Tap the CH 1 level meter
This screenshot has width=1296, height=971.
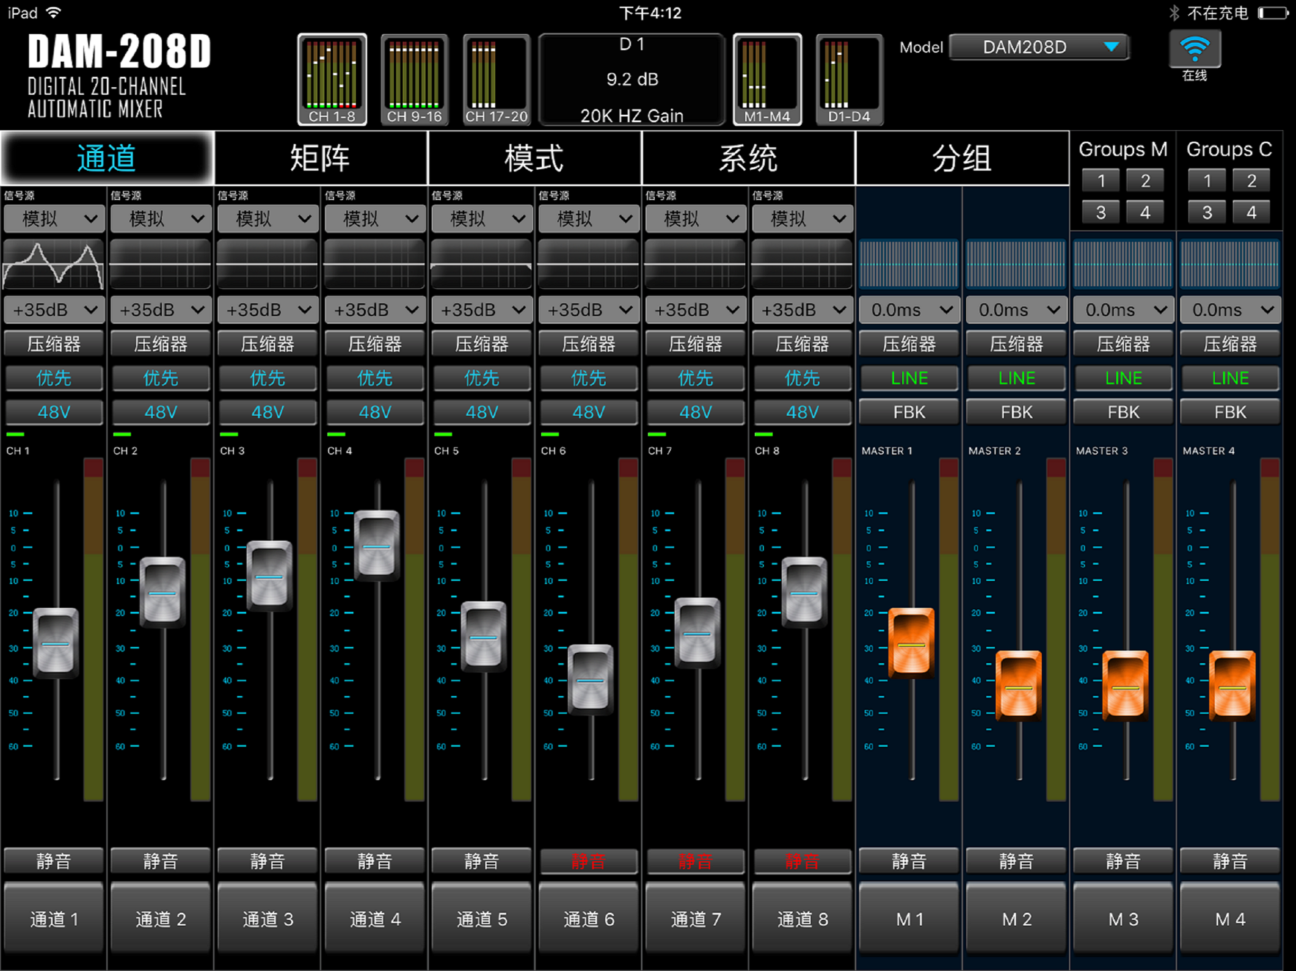[x=94, y=630]
